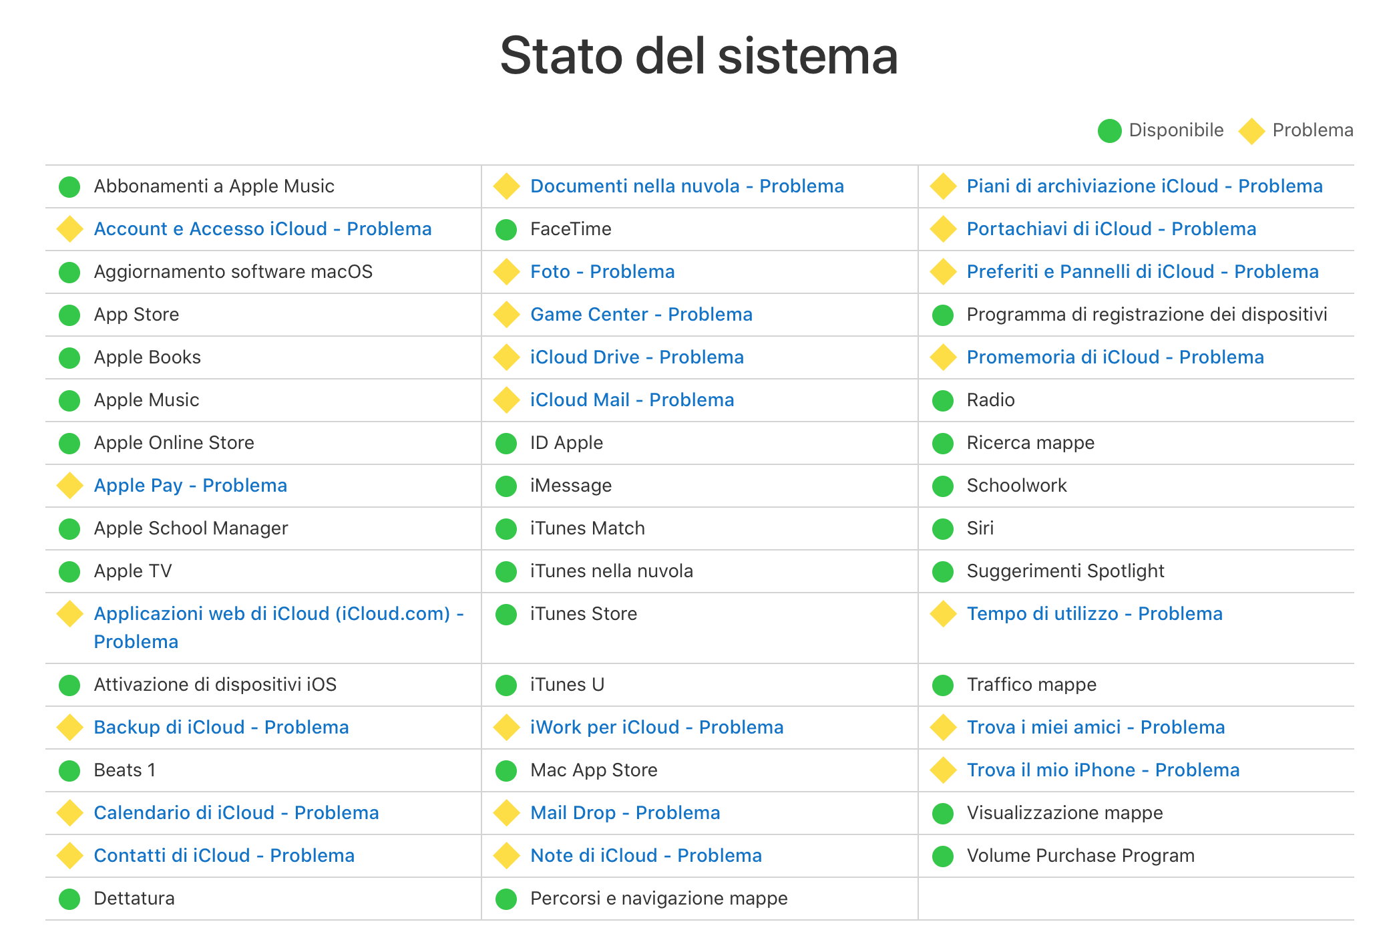Open the Foto - Problema link

pyautogui.click(x=602, y=271)
